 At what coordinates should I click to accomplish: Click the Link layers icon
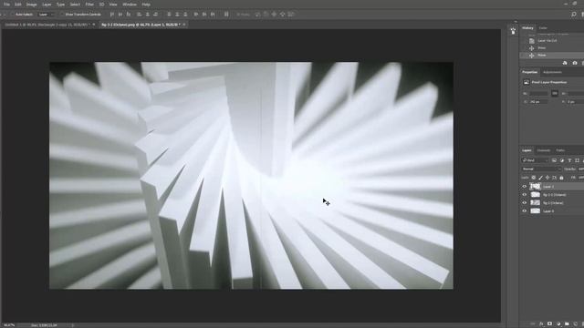coord(533,324)
